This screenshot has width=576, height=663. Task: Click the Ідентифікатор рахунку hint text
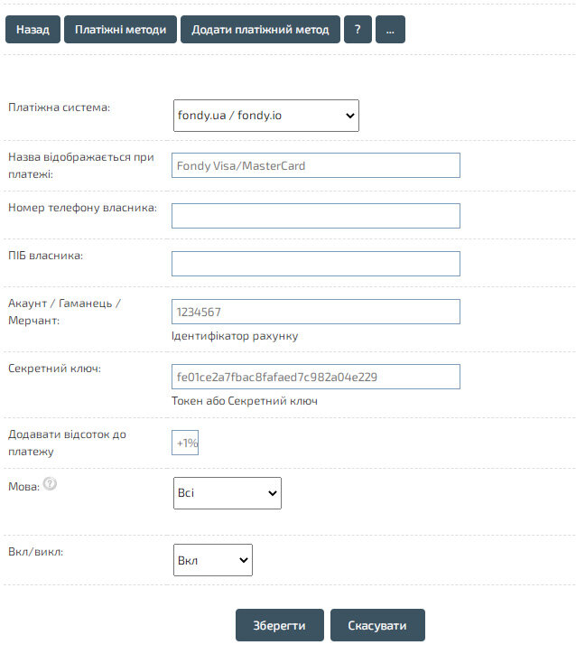click(x=234, y=336)
